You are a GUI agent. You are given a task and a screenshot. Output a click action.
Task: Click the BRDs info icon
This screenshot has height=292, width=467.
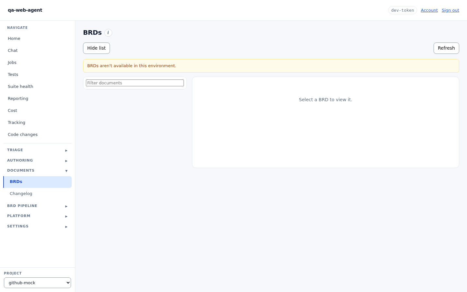(x=108, y=33)
